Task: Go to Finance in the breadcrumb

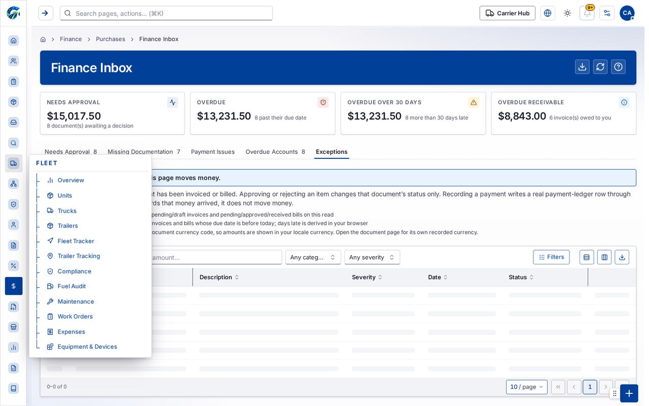Action: coord(71,39)
